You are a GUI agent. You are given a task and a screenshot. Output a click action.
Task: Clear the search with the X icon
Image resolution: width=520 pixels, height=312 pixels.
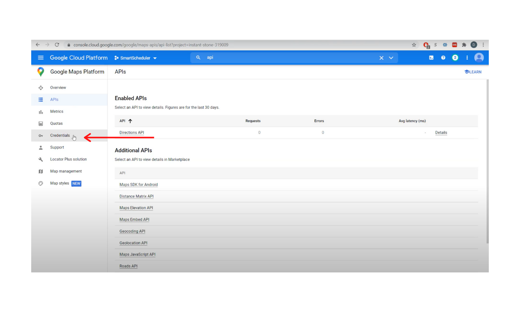[381, 58]
